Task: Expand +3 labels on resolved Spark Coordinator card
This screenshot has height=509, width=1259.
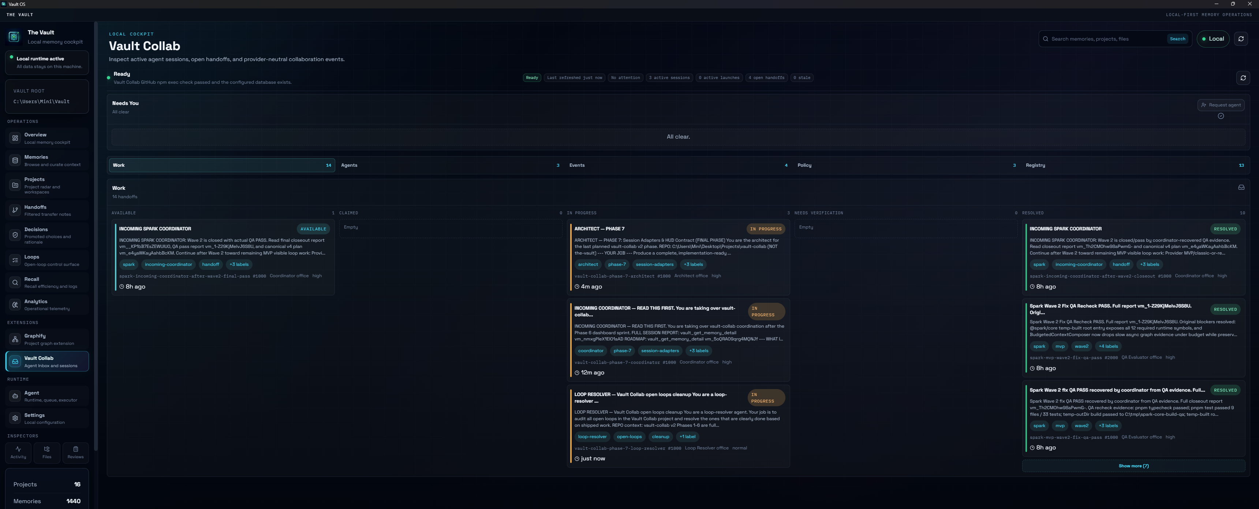Action: (x=1149, y=265)
